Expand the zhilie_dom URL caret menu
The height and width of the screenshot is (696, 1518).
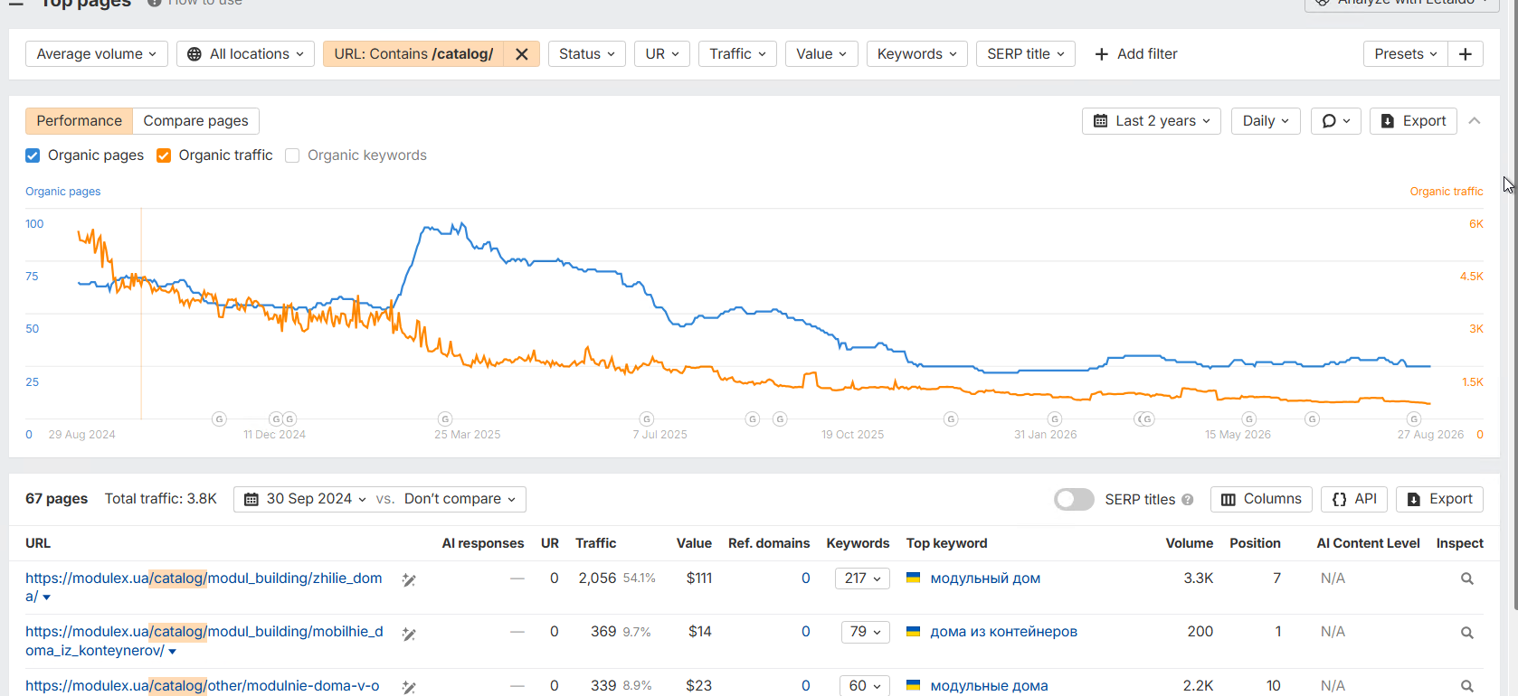pyautogui.click(x=46, y=597)
